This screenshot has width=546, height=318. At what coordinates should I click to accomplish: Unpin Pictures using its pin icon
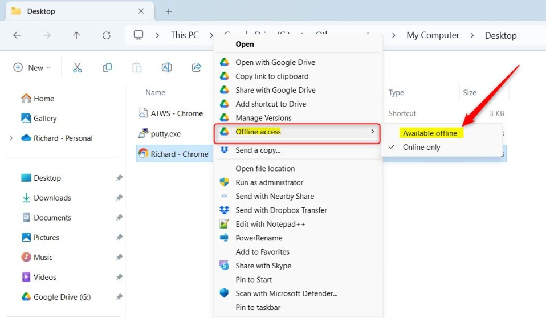click(x=119, y=238)
